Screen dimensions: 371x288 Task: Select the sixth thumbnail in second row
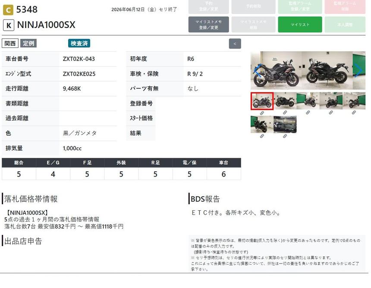[262, 124]
